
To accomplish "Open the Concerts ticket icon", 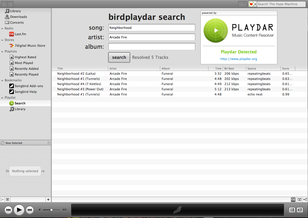I will [7, 22].
